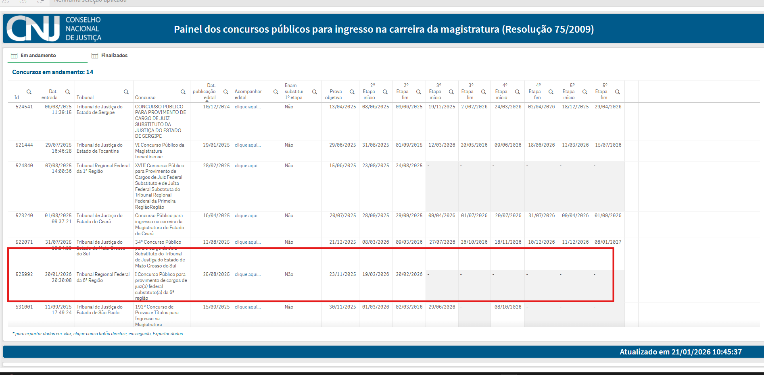This screenshot has height=375, width=764.
Task: Click the Concurso column search icon
Action: click(x=183, y=92)
